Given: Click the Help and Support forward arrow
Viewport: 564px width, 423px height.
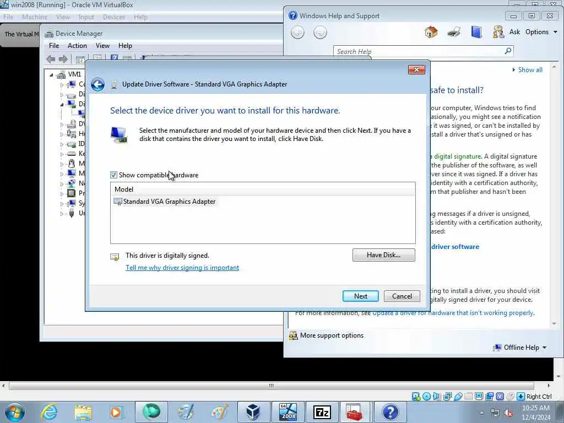Looking at the screenshot, I should click(x=320, y=32).
